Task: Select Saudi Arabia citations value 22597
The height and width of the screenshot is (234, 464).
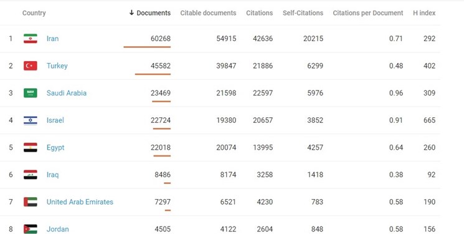Action: point(263,93)
